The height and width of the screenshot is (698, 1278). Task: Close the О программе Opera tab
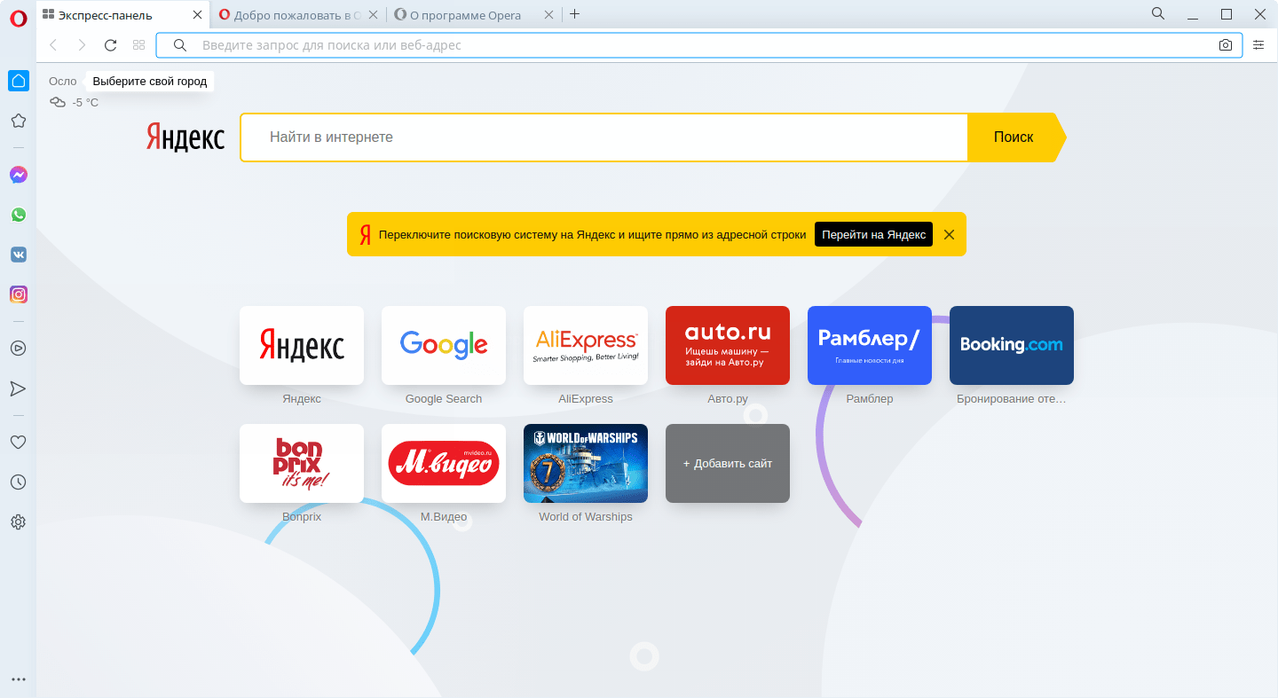[549, 15]
